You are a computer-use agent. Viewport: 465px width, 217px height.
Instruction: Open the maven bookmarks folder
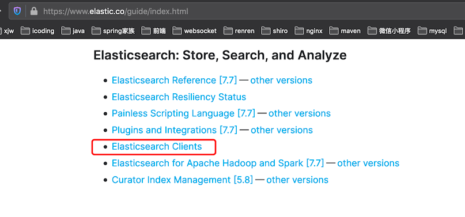(x=345, y=31)
